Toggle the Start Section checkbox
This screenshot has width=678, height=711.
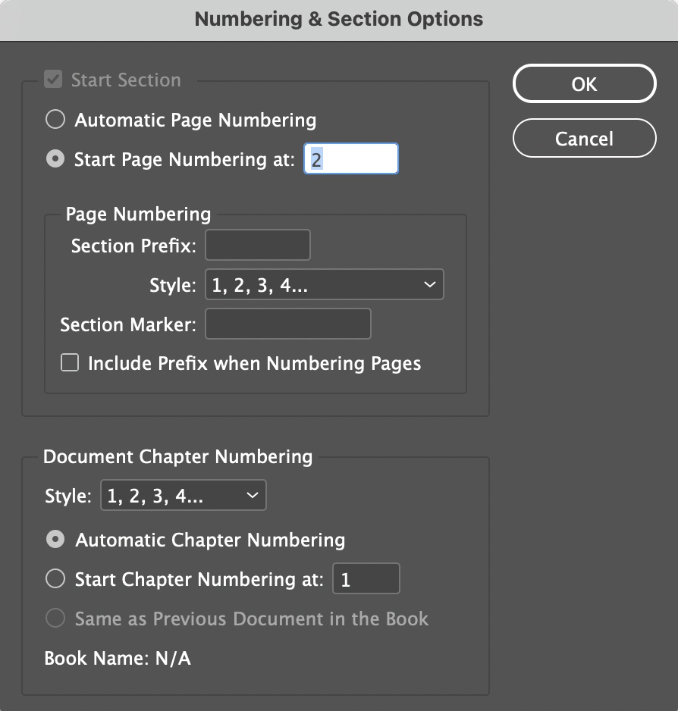coord(53,80)
